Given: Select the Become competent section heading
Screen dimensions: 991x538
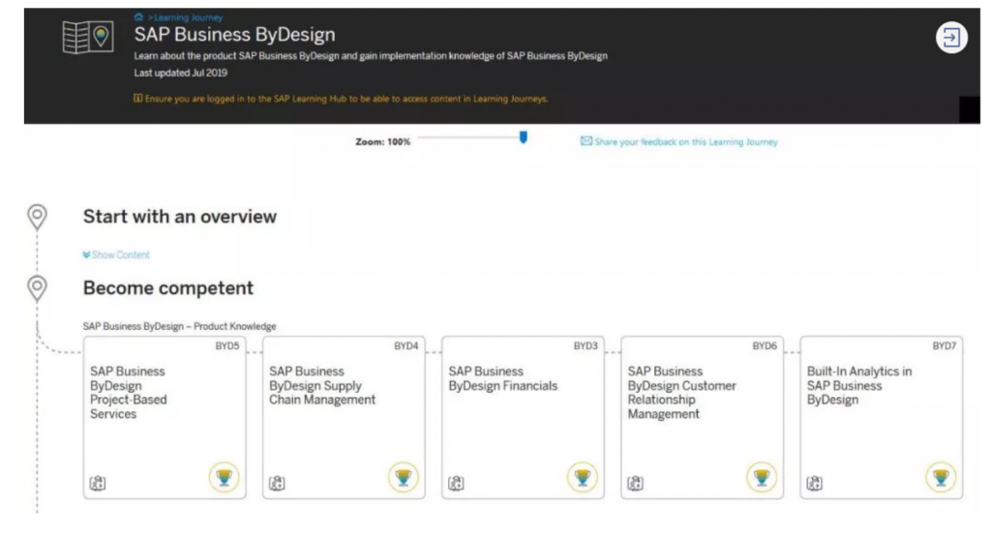Looking at the screenshot, I should click(168, 288).
